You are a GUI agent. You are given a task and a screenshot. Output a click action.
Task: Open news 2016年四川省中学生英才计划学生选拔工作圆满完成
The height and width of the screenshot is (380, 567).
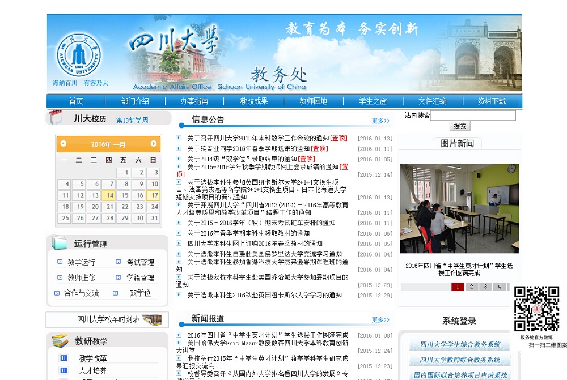click(x=268, y=335)
